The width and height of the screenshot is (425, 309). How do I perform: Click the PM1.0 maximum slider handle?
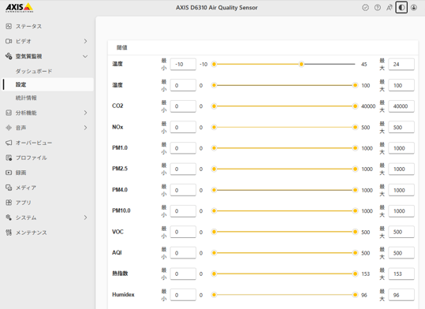point(355,148)
